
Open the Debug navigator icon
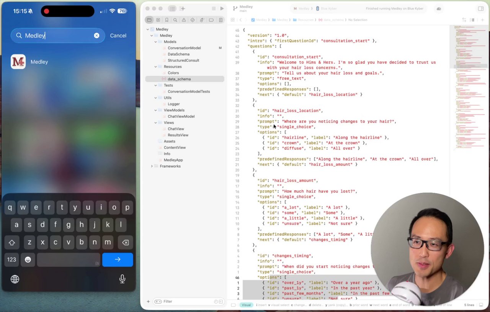tap(202, 20)
